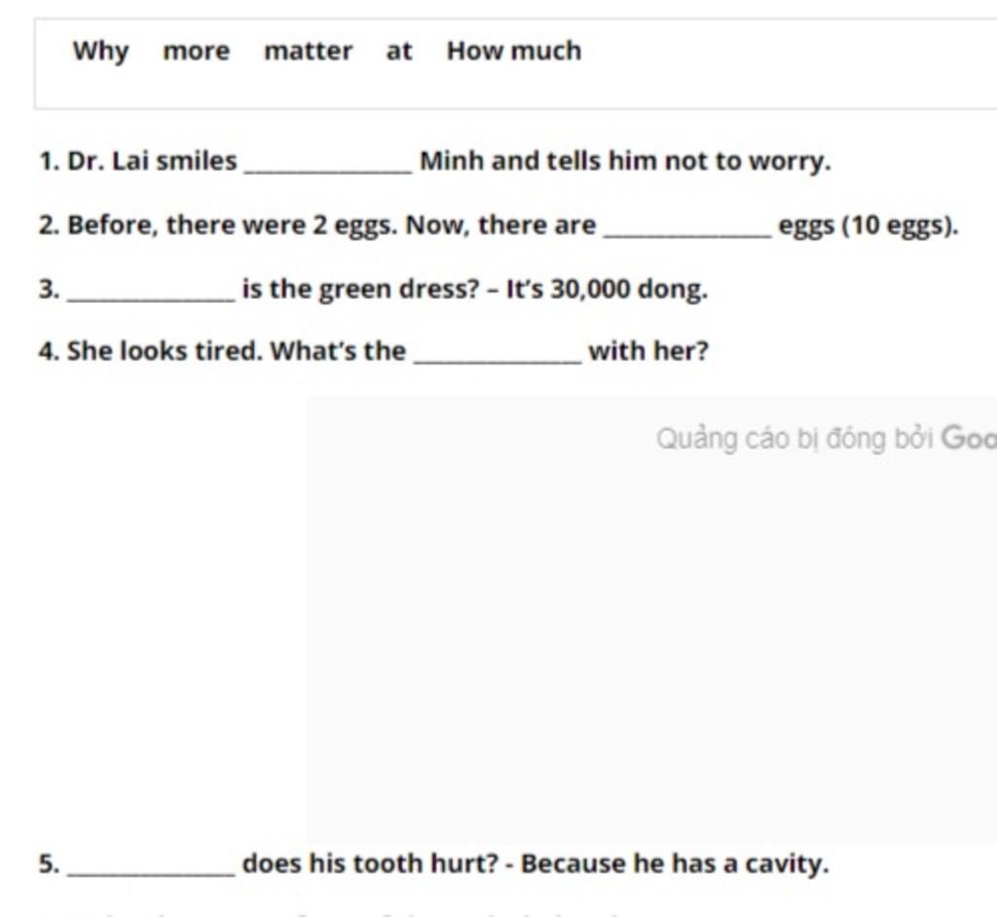Click the text "is the green dress?"
This screenshot has height=917, width=997.
point(360,289)
